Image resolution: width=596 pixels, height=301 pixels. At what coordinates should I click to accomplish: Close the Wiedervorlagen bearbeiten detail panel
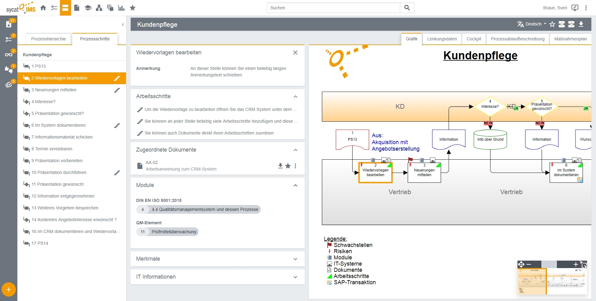coord(296,53)
